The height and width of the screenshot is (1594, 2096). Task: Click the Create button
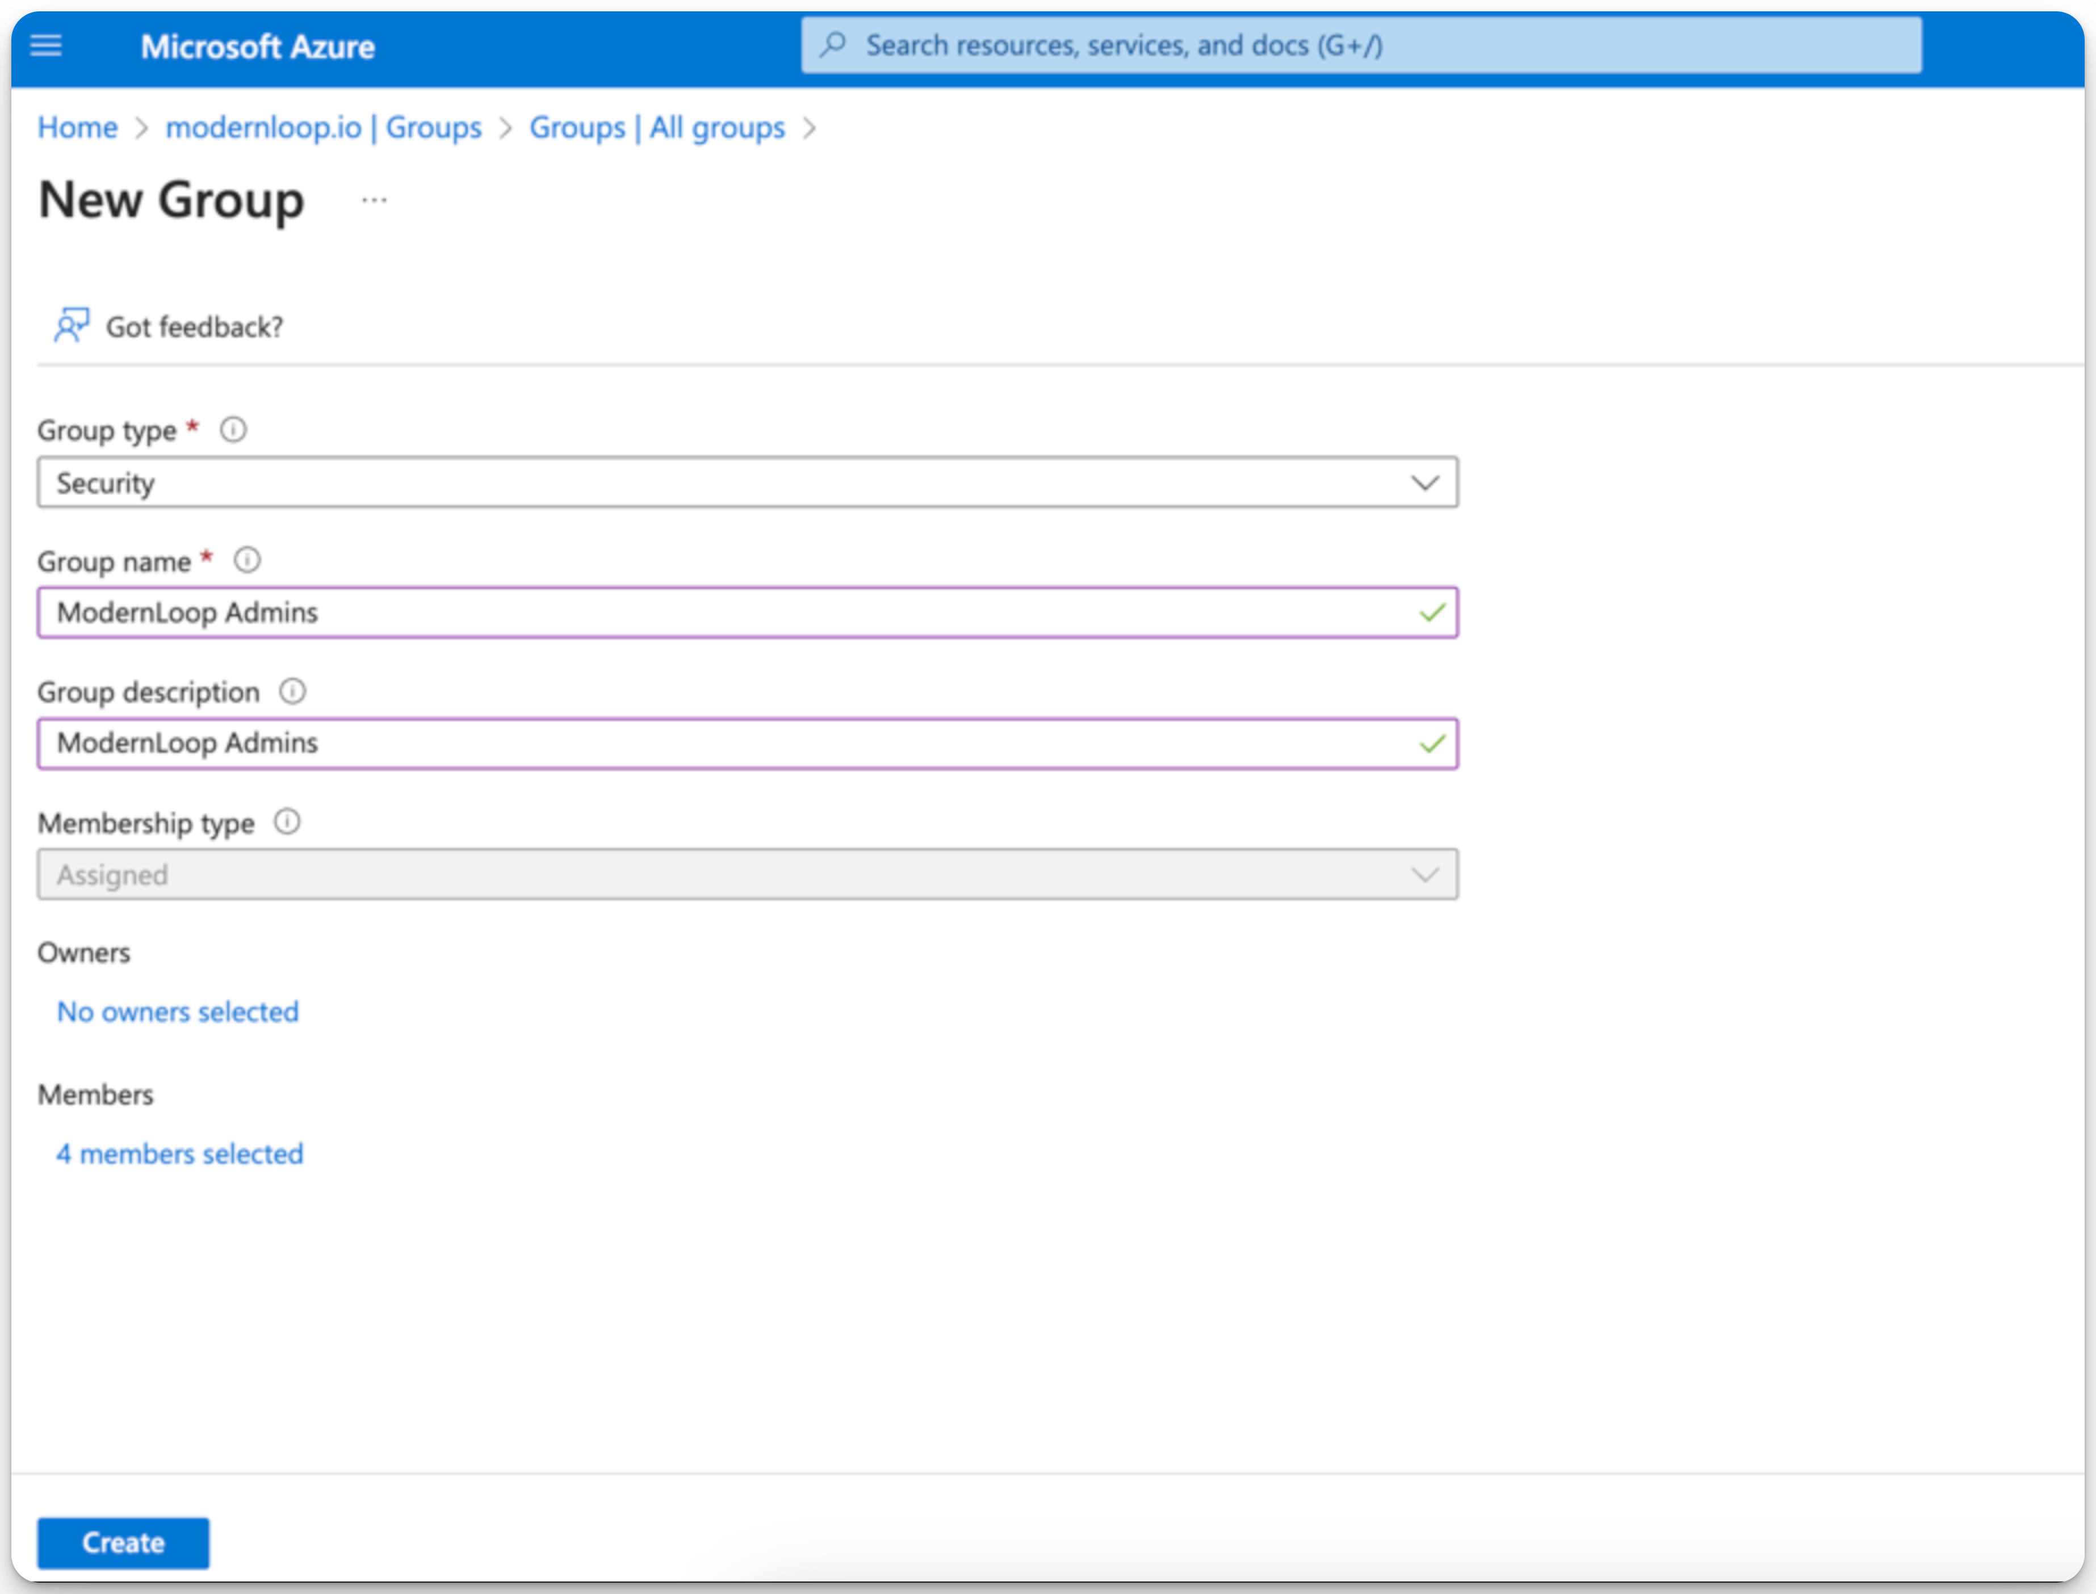click(x=123, y=1543)
